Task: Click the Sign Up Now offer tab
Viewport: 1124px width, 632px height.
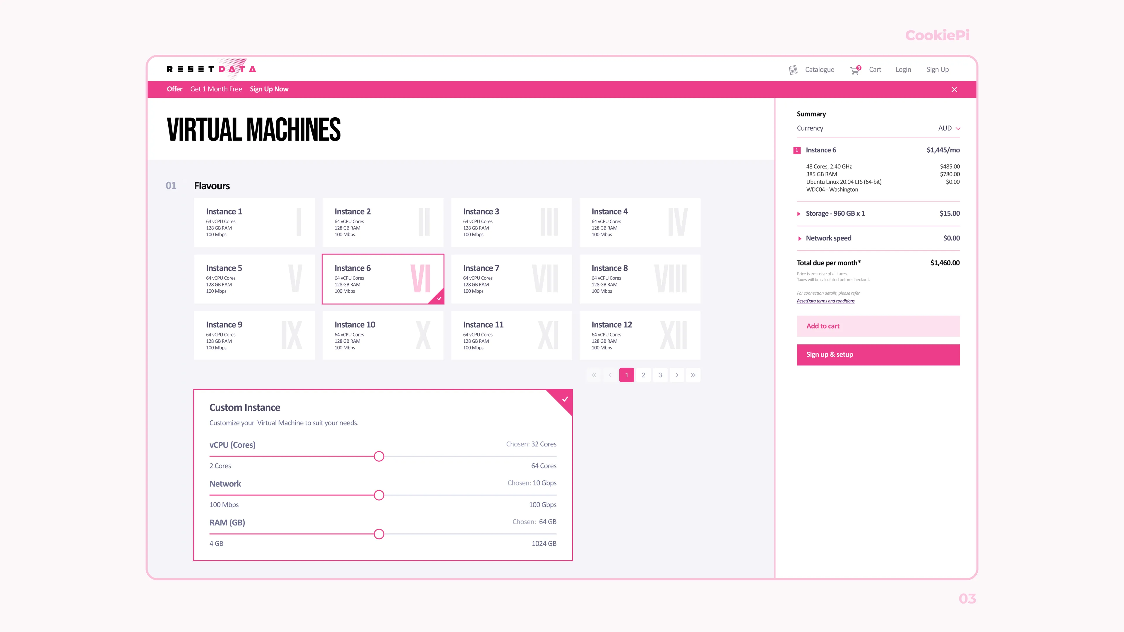Action: pyautogui.click(x=269, y=89)
